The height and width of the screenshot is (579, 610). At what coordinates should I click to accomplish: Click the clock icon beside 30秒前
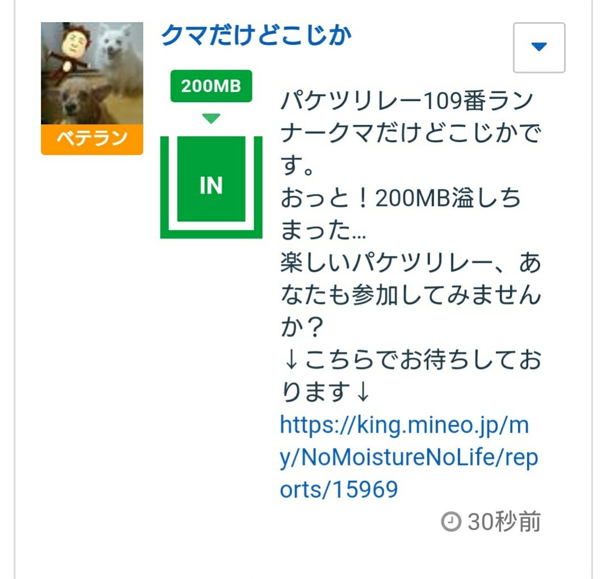pos(451,522)
